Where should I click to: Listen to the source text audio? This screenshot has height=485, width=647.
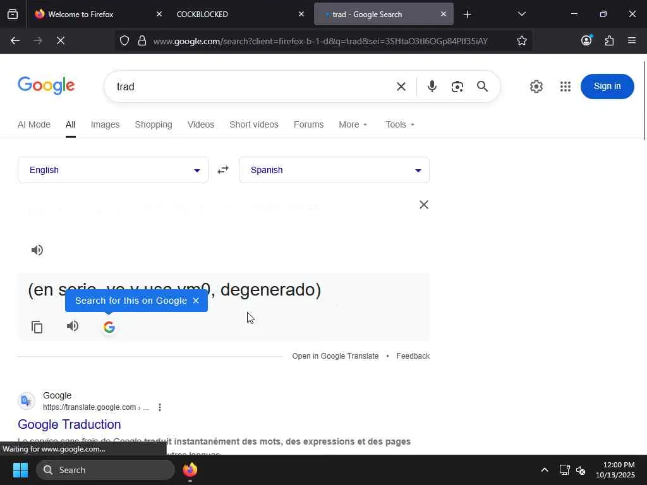(x=37, y=250)
